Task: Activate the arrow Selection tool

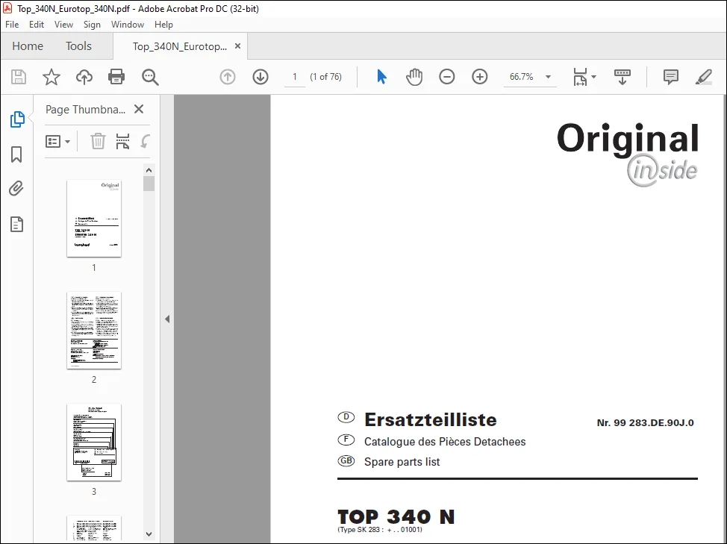Action: pyautogui.click(x=381, y=76)
